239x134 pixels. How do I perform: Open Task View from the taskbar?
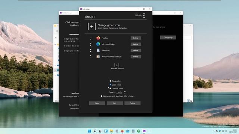100,131
